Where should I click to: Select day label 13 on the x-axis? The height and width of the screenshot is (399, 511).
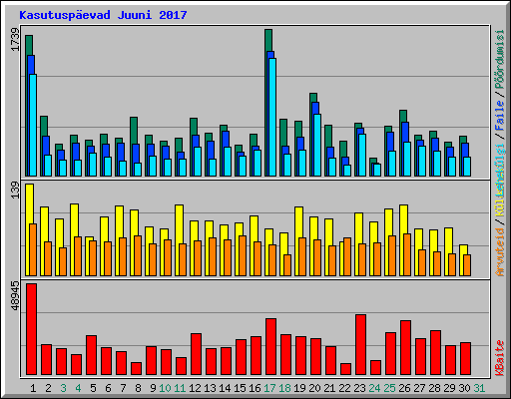[x=210, y=388]
